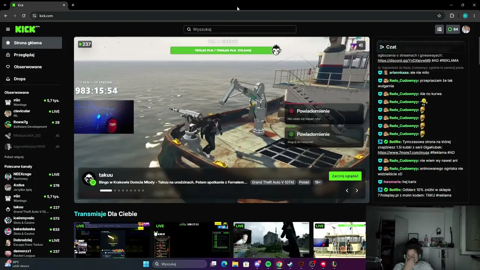Click the KICK logo
Viewport: 480px width, 270px height.
coord(27,29)
